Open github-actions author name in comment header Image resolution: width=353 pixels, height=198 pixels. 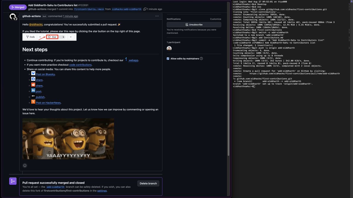(x=32, y=16)
